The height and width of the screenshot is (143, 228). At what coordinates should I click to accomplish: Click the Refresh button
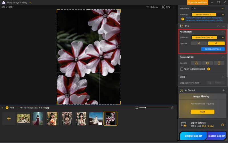click(152, 7)
